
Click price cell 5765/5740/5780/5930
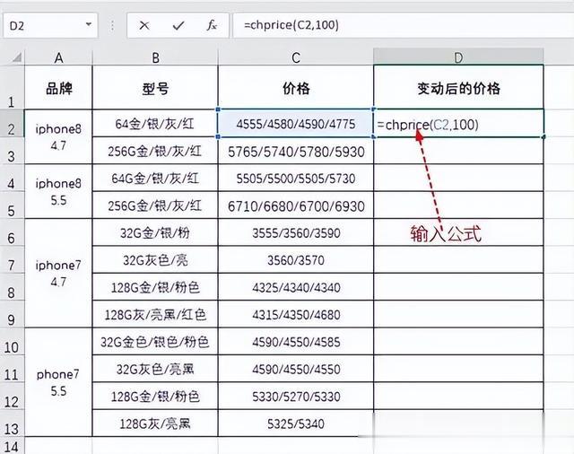pos(296,151)
